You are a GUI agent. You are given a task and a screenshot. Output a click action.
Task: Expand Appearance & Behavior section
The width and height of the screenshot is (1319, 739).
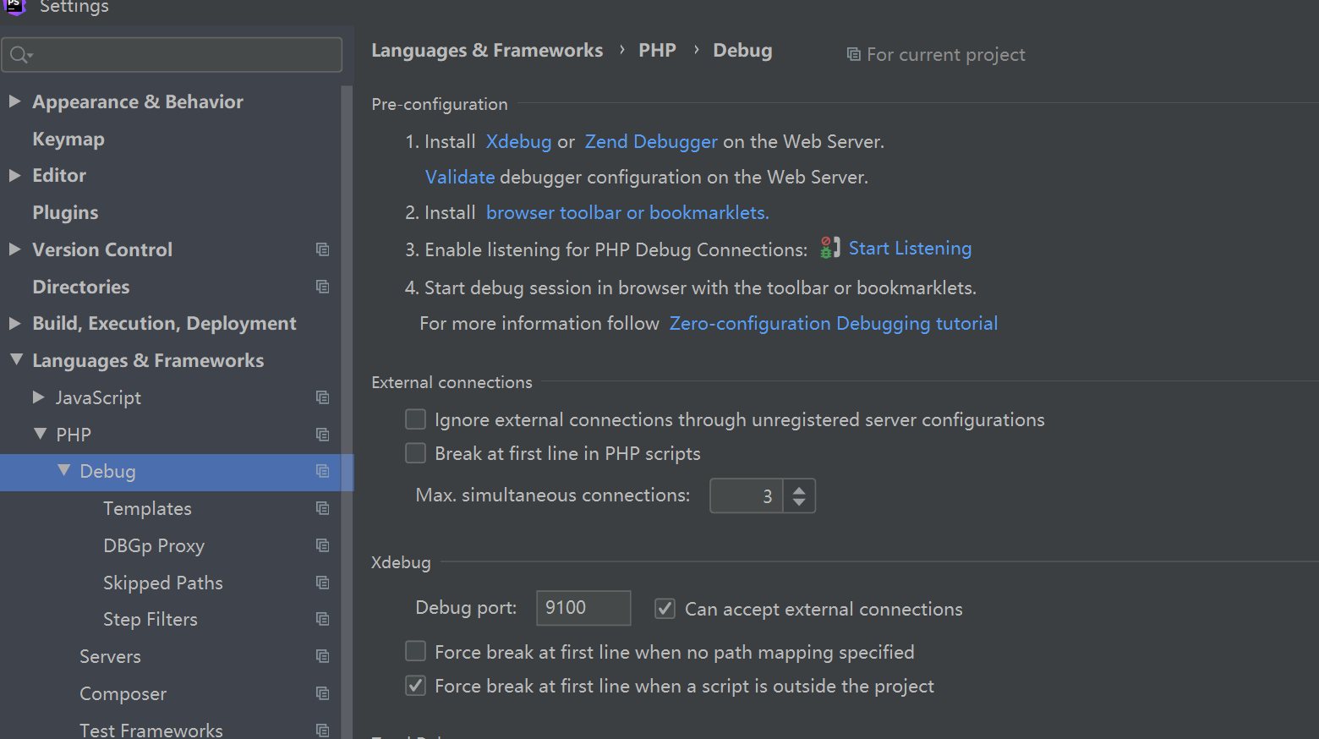tap(14, 101)
